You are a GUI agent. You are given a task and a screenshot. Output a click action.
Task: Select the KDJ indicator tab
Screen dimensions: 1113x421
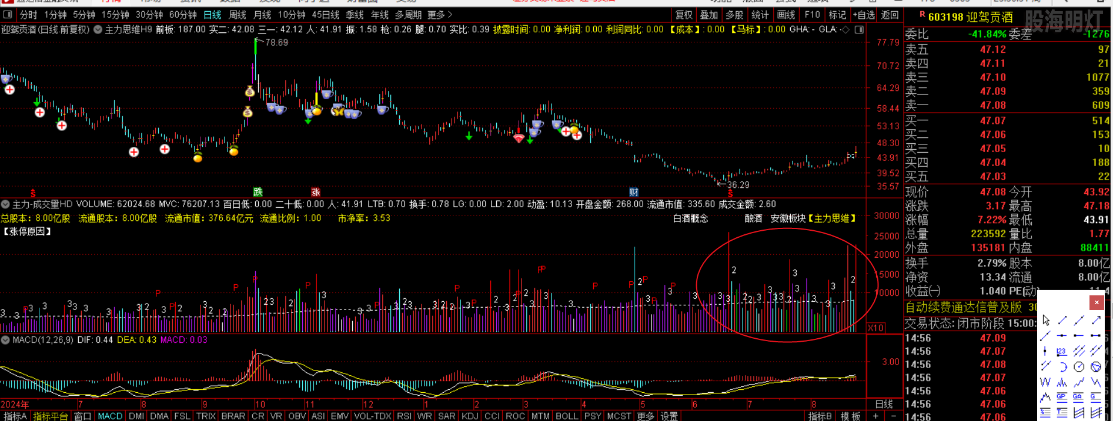point(470,416)
